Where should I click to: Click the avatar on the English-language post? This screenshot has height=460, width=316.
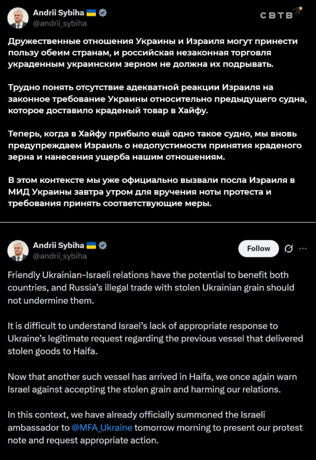click(x=18, y=250)
